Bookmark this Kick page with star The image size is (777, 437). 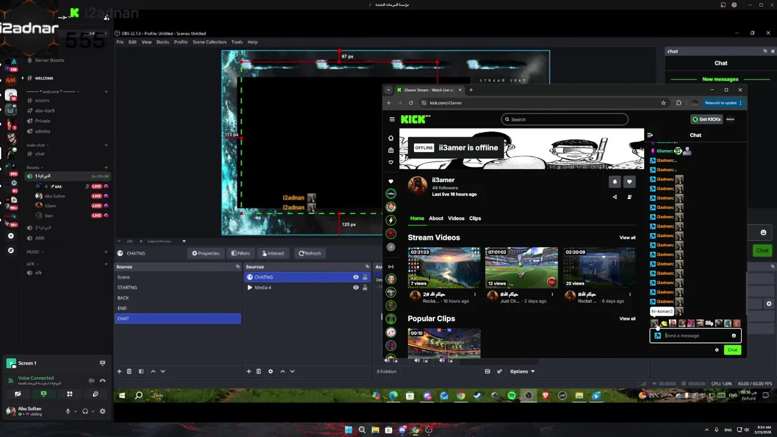click(663, 103)
